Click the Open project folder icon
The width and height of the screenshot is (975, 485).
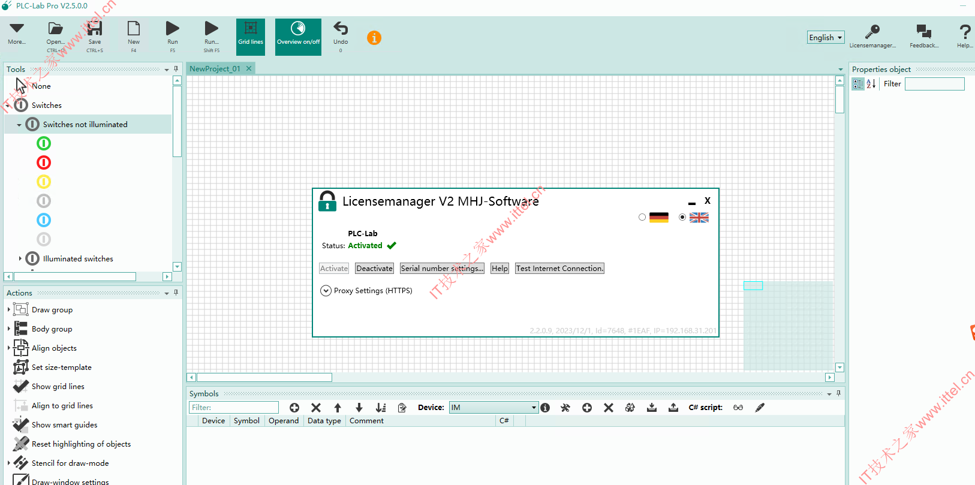(55, 28)
